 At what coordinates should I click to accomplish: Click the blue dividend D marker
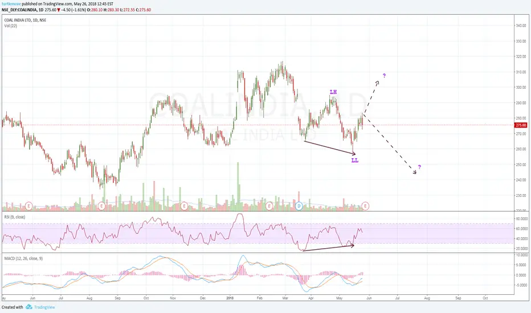[x=299, y=205]
